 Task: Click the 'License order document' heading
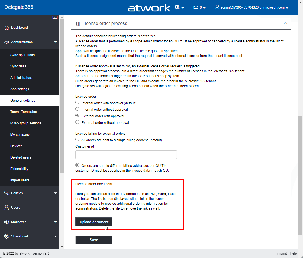tap(94, 184)
